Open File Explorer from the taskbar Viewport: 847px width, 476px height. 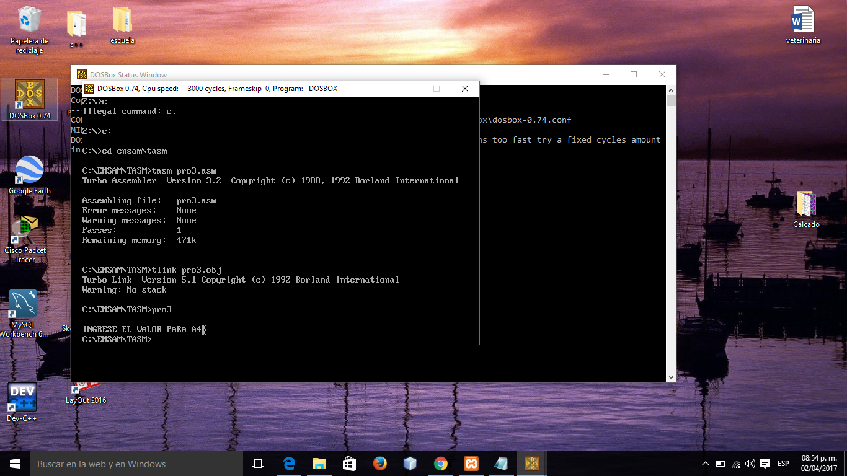[x=319, y=464]
